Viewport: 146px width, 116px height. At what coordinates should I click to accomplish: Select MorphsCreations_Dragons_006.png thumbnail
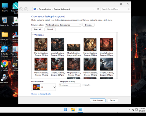(41, 64)
